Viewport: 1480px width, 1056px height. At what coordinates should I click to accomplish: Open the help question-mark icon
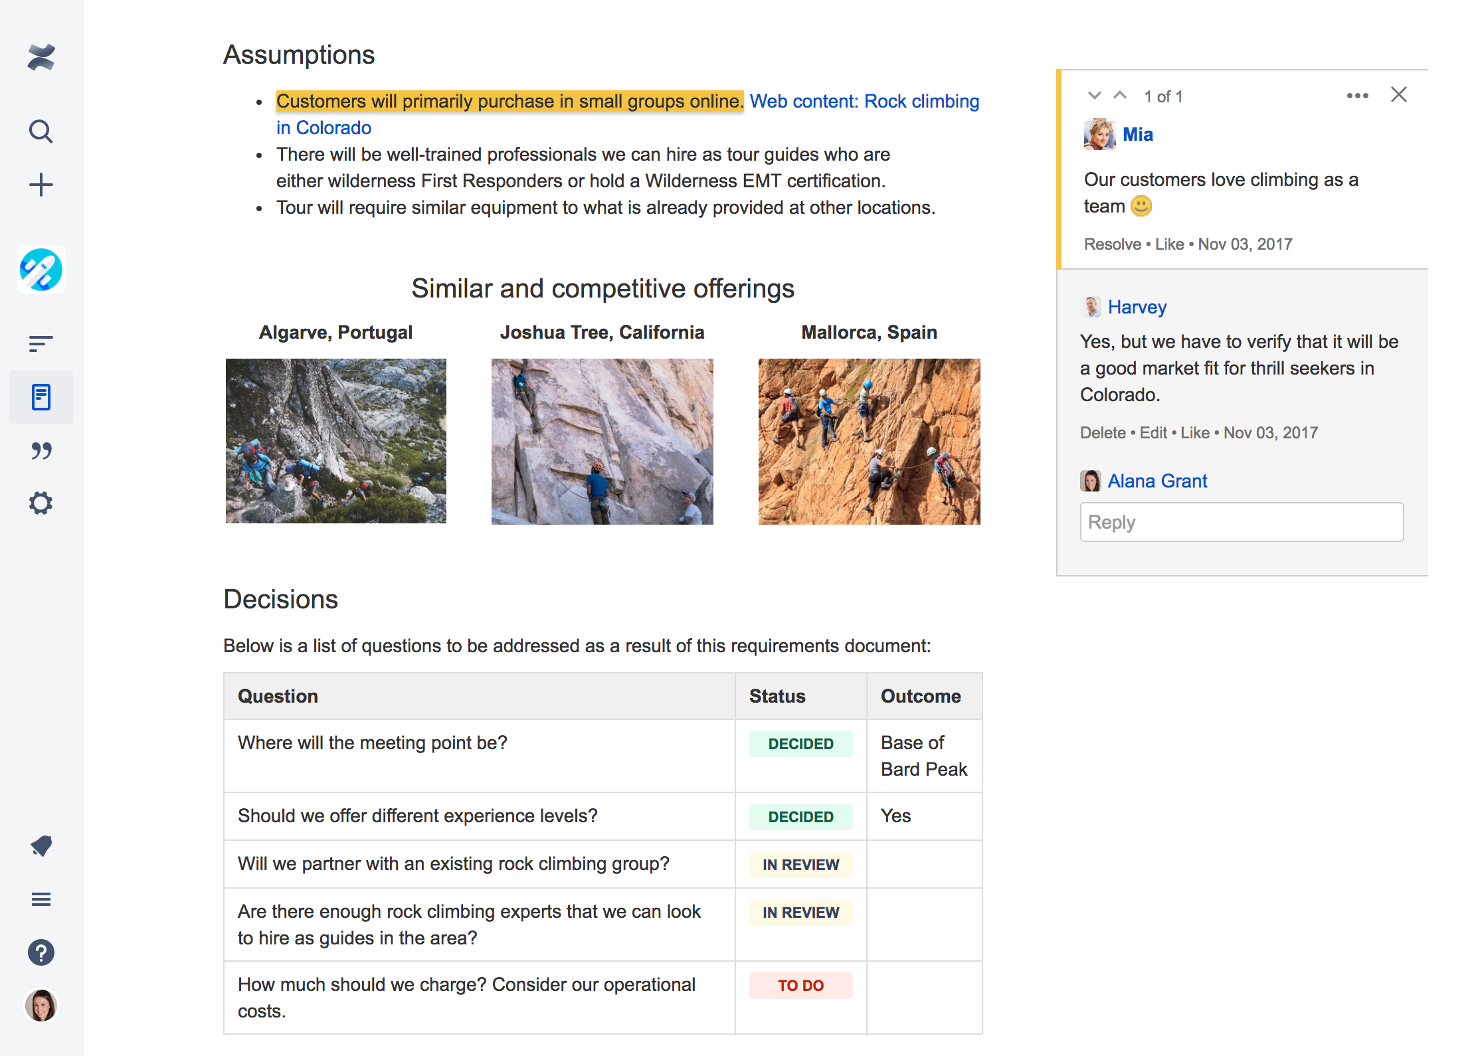point(41,952)
